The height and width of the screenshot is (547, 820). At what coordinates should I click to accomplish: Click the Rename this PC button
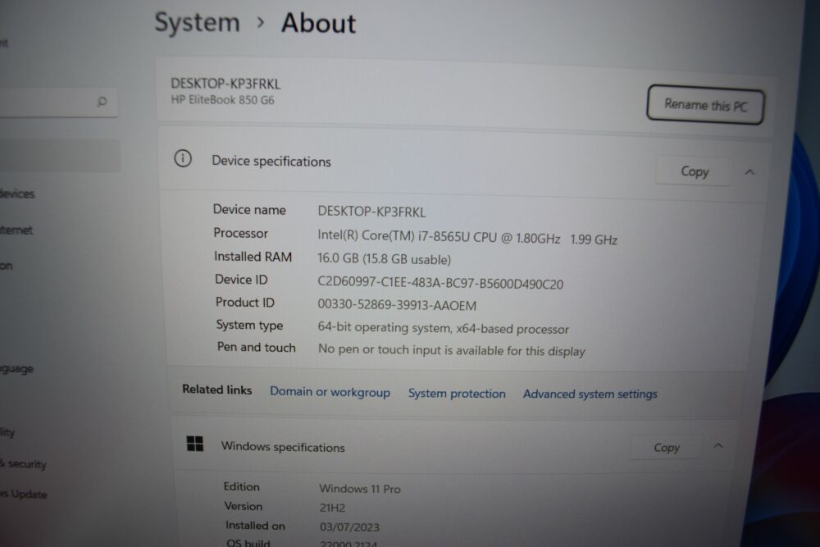click(705, 105)
